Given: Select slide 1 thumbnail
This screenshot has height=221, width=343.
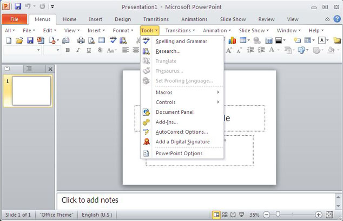Looking at the screenshot, I should coord(31,91).
